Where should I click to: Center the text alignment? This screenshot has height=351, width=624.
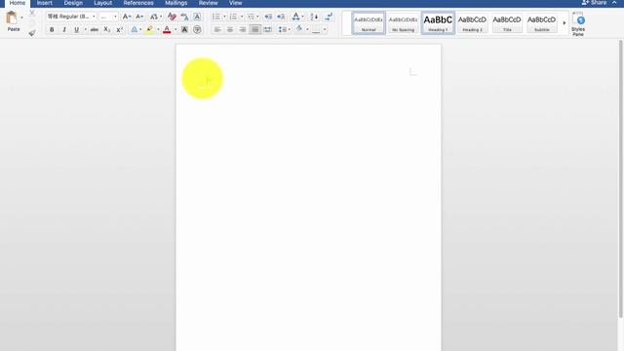click(x=230, y=30)
